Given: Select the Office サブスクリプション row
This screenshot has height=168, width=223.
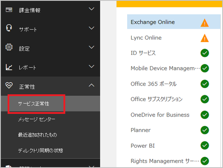Looking at the screenshot, I should coord(174,99).
